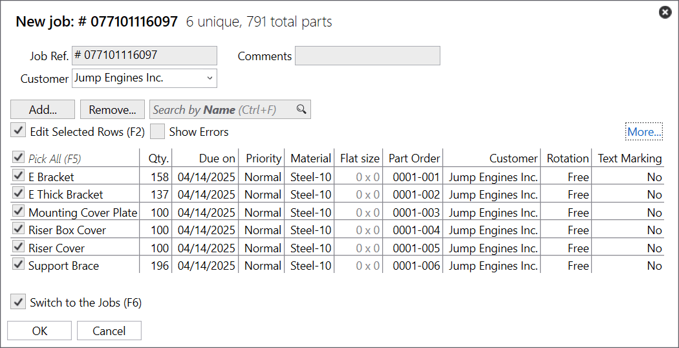Open the More... link
Image resolution: width=679 pixels, height=348 pixels.
tap(644, 132)
